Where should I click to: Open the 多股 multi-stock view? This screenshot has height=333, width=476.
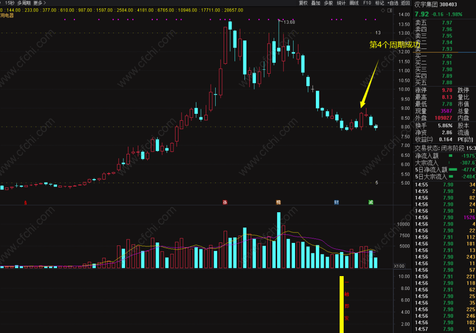(328, 3)
